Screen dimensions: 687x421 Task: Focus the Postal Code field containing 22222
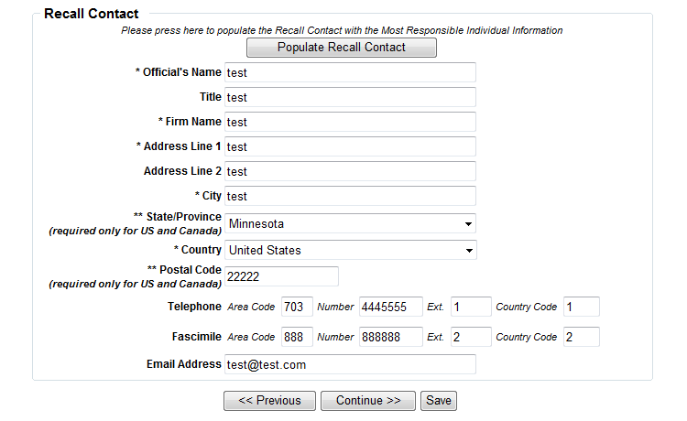point(281,276)
